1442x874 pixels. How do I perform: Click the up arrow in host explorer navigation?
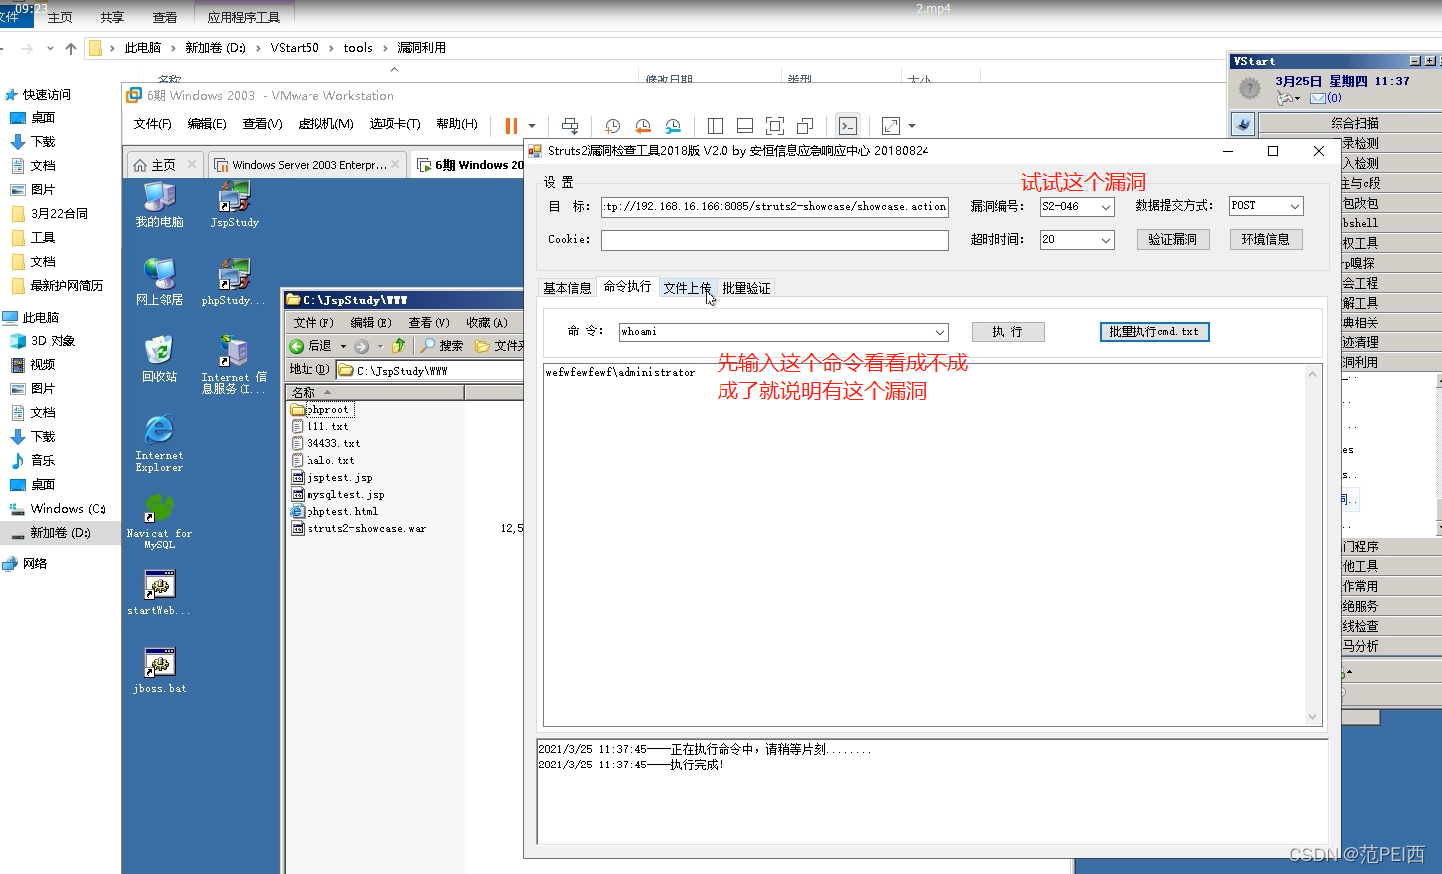tap(71, 48)
